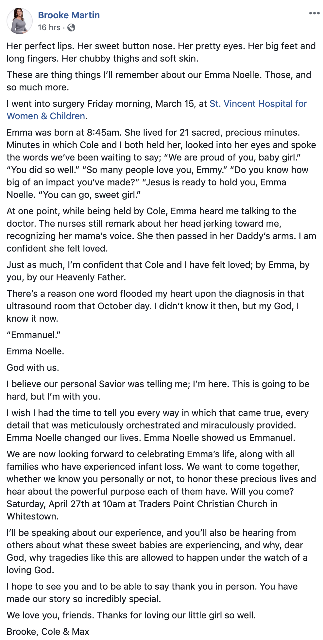Open the post options three-dots menu
The height and width of the screenshot is (640, 323).
pyautogui.click(x=314, y=13)
